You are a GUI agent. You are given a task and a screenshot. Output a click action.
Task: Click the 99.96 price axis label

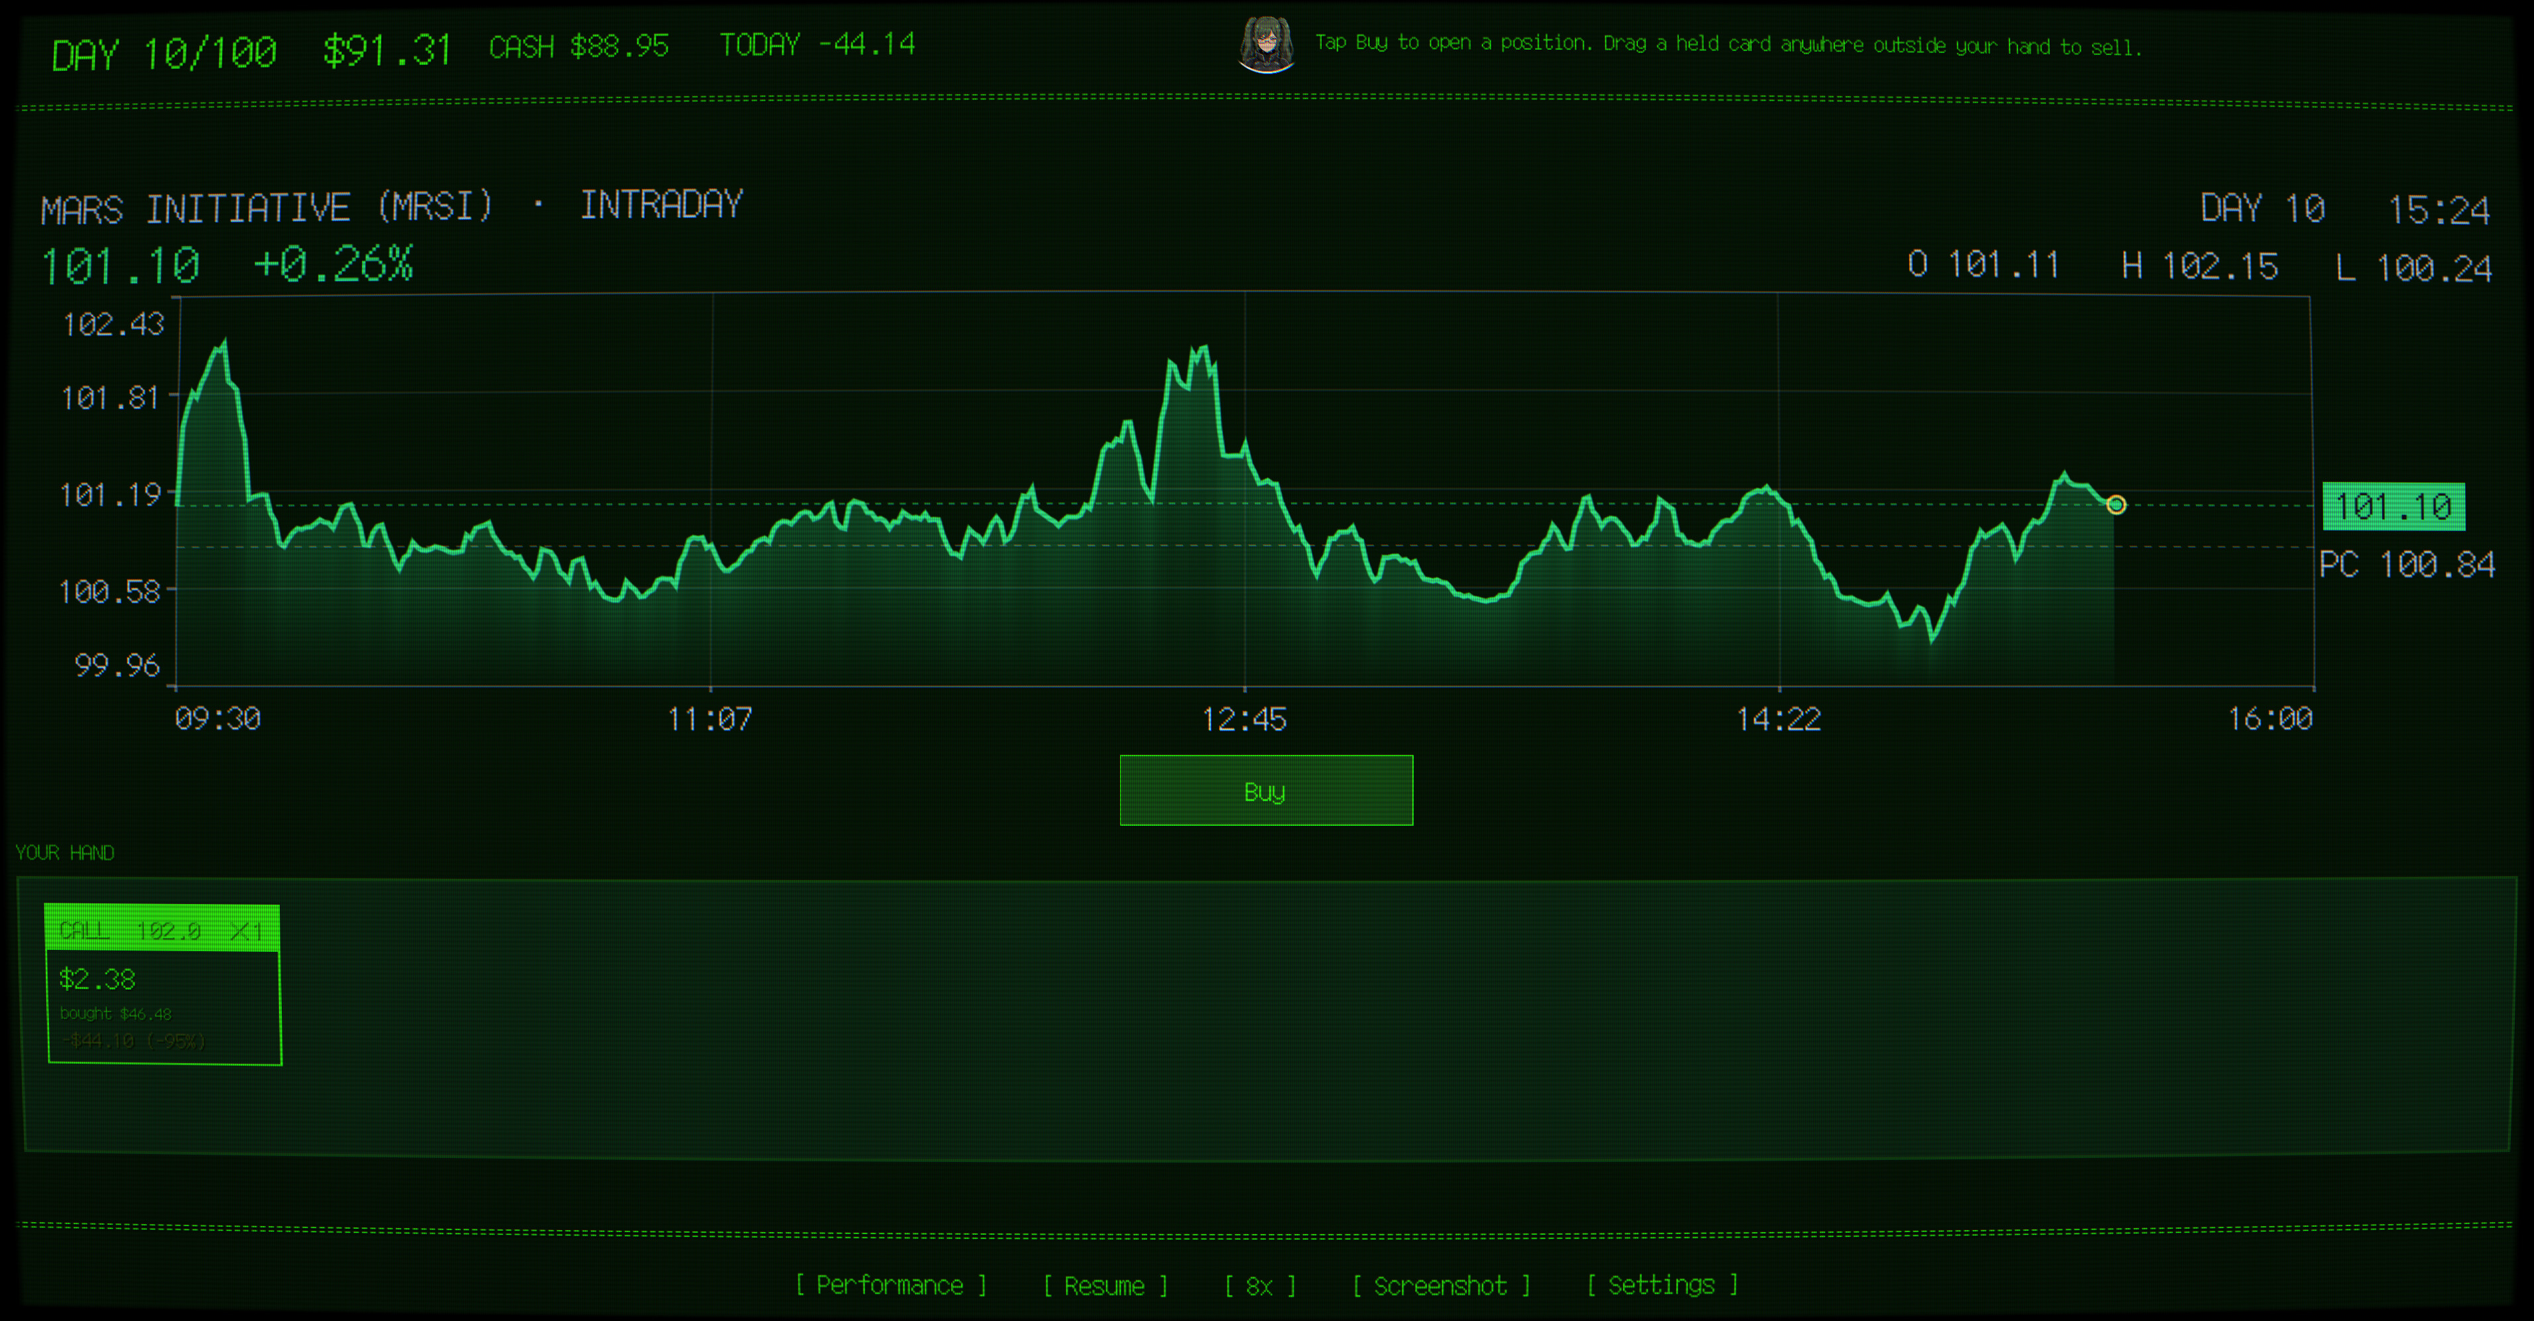(117, 665)
